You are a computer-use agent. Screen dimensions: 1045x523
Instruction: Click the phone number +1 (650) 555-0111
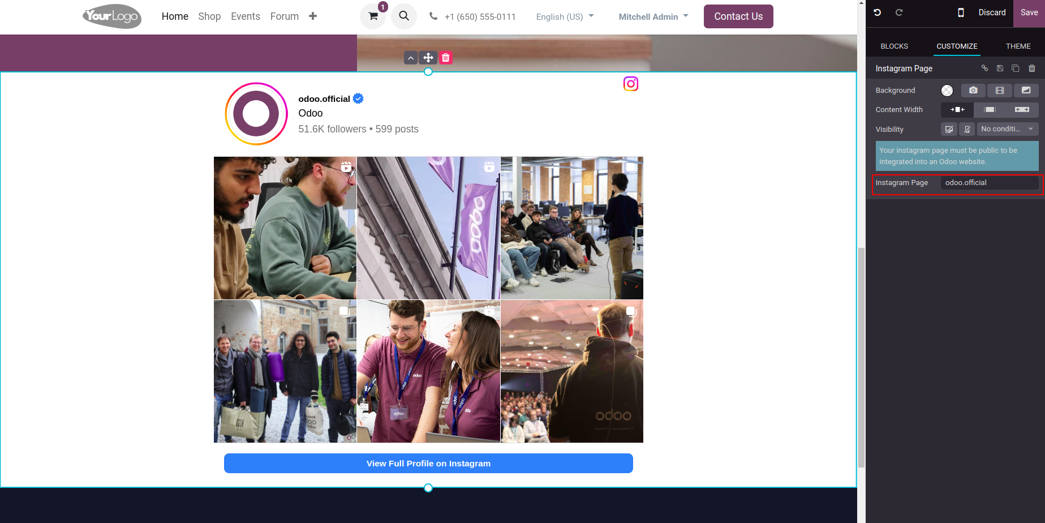coord(480,17)
